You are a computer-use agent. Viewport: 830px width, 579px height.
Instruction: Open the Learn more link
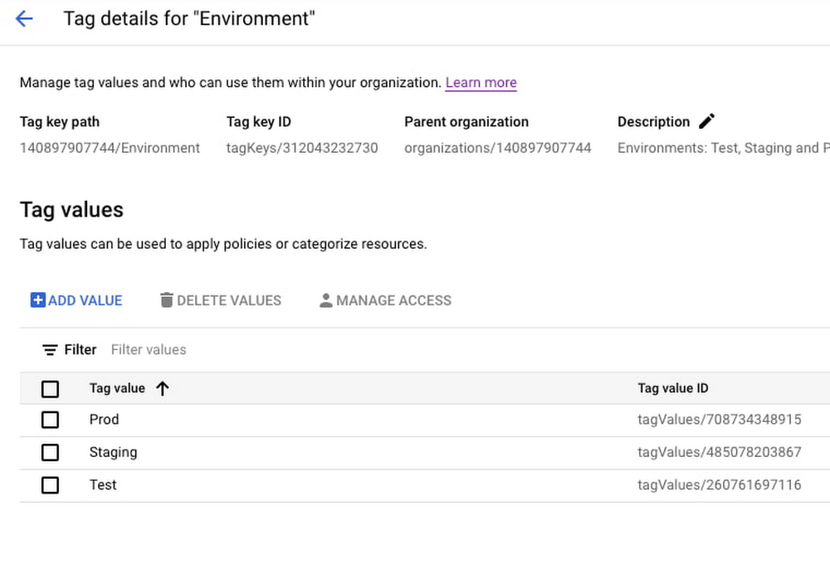(481, 83)
